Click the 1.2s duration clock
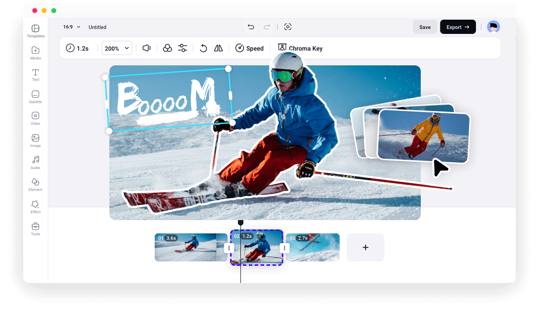The image size is (539, 312). pos(77,48)
